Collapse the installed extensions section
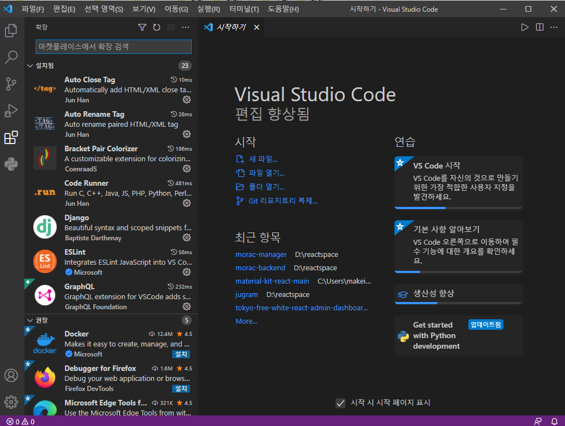This screenshot has height=426, width=565. tap(30, 66)
